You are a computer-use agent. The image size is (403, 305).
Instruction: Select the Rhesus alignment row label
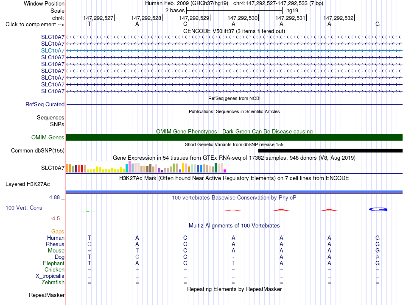[x=55, y=244]
